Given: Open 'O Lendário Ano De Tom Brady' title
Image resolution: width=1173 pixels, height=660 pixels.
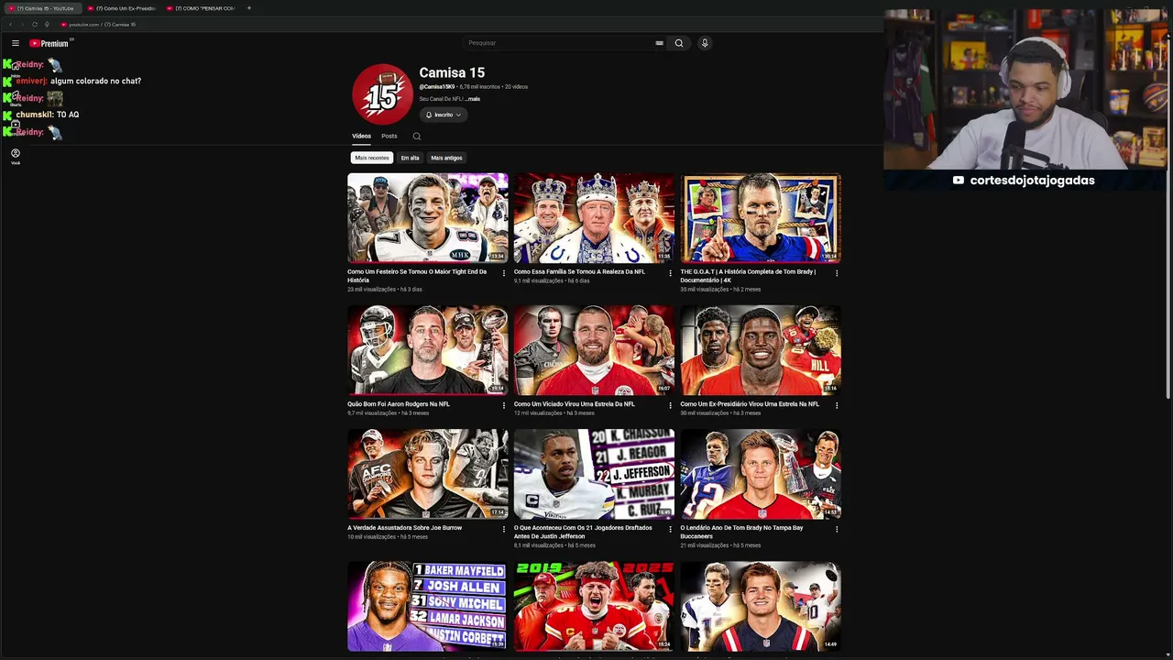Looking at the screenshot, I should (741, 532).
